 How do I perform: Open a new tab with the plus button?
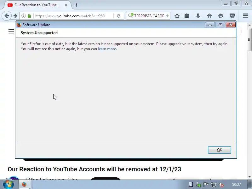click(77, 5)
